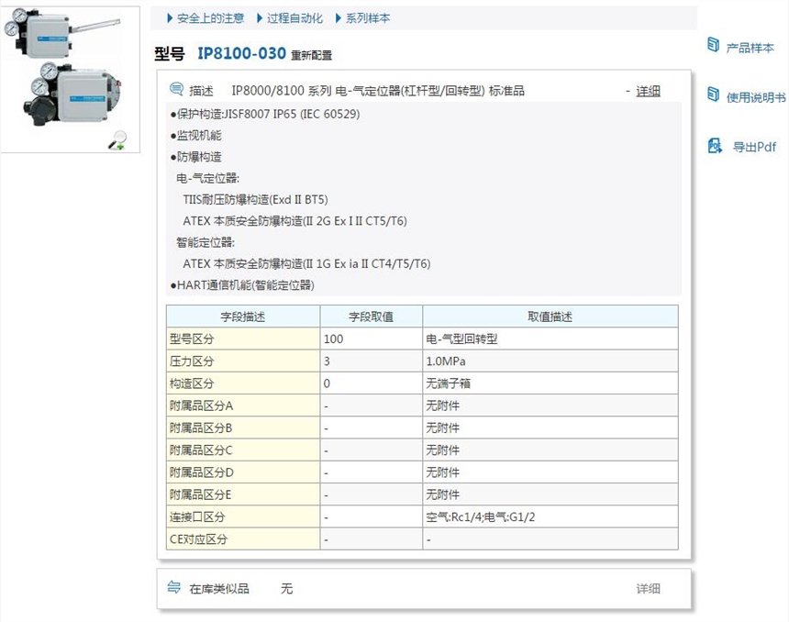Click the TIIS耐压防爆构造 line

255,200
